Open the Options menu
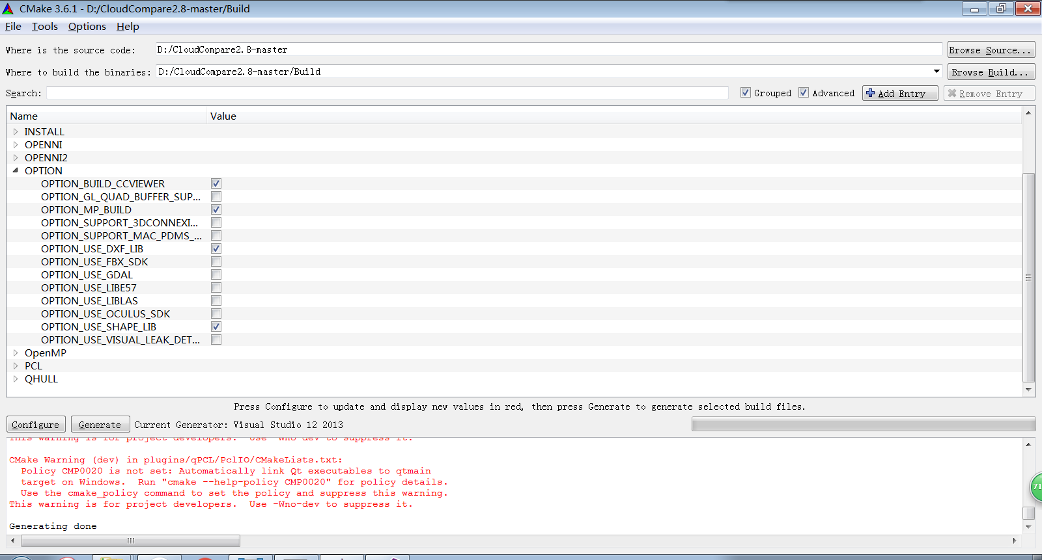Image resolution: width=1042 pixels, height=560 pixels. tap(87, 27)
